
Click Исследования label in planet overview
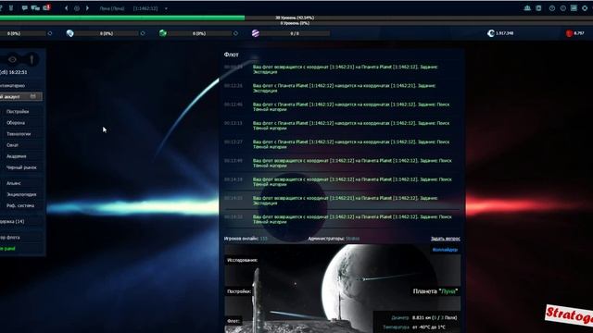(242, 260)
